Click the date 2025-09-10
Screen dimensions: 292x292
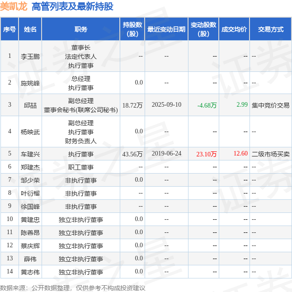166,104
